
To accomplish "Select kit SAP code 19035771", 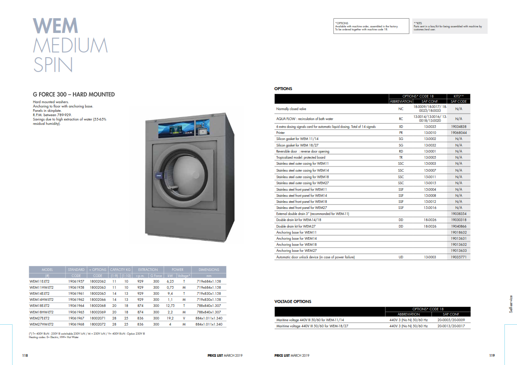I will (459, 257).
